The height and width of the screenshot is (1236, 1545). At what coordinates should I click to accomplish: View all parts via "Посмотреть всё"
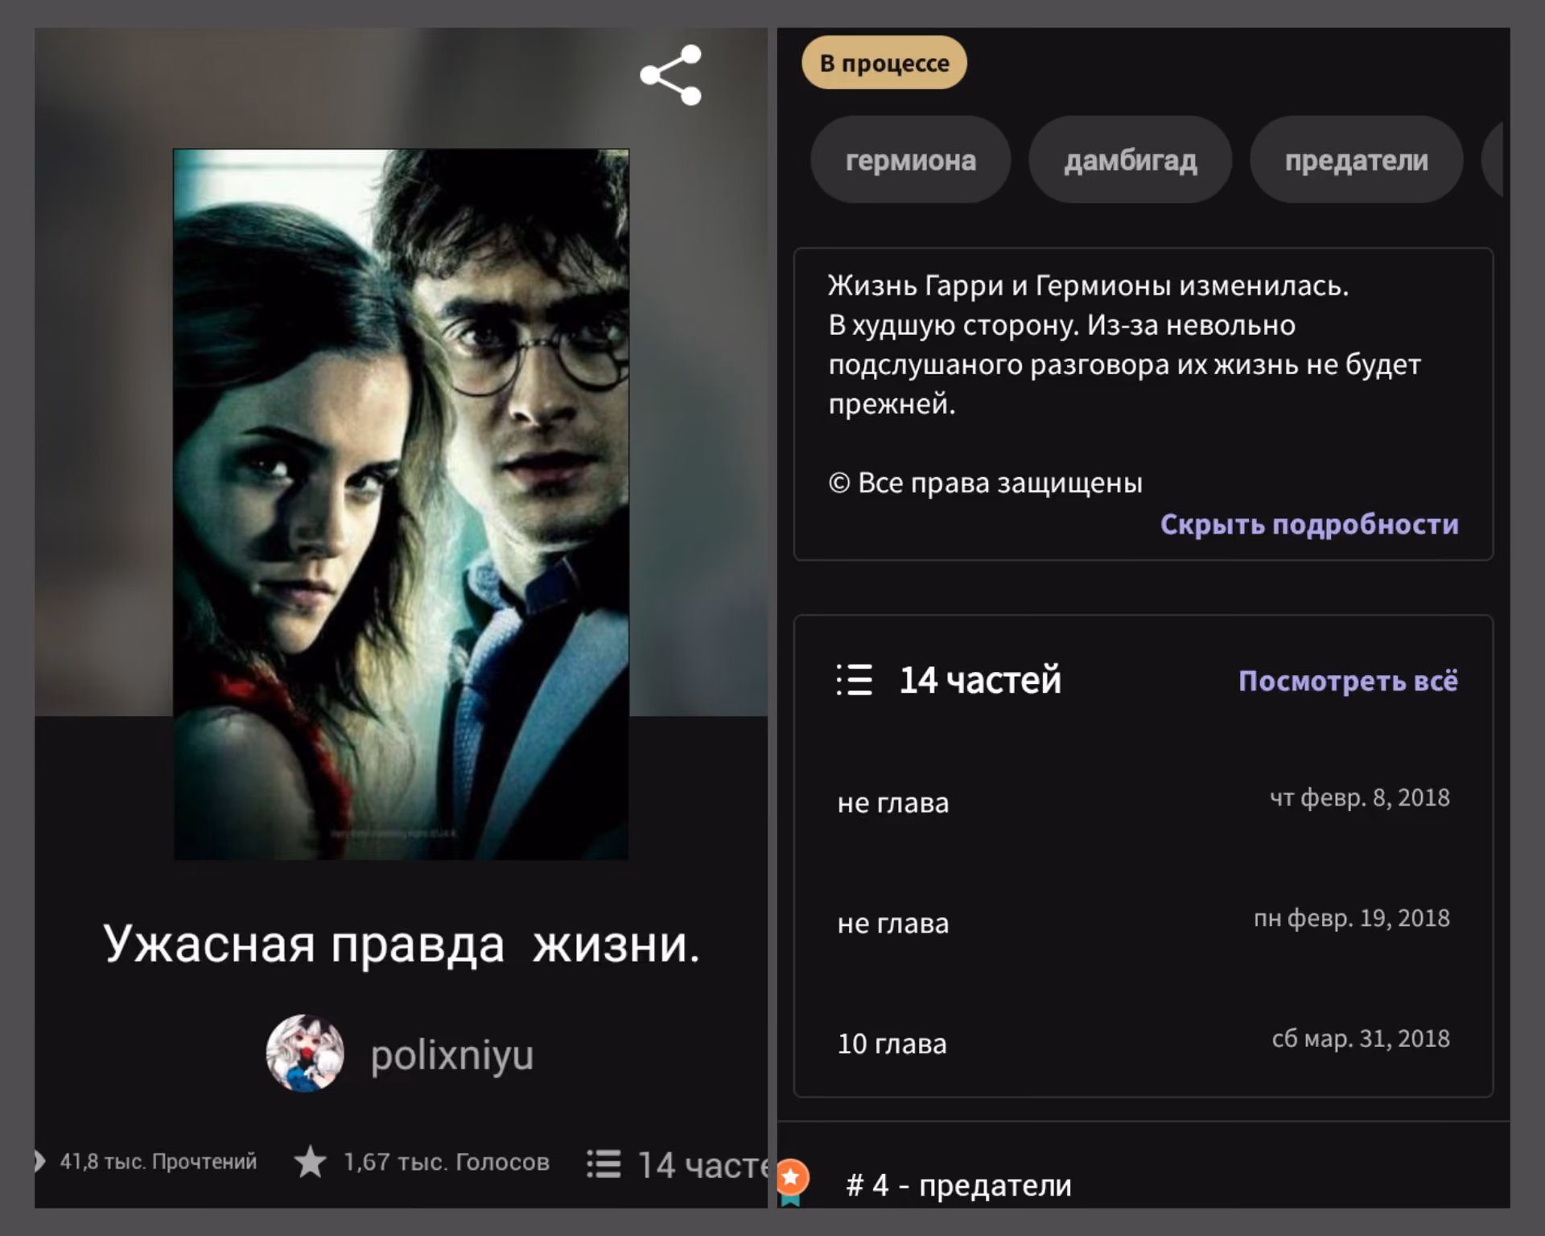1348,681
